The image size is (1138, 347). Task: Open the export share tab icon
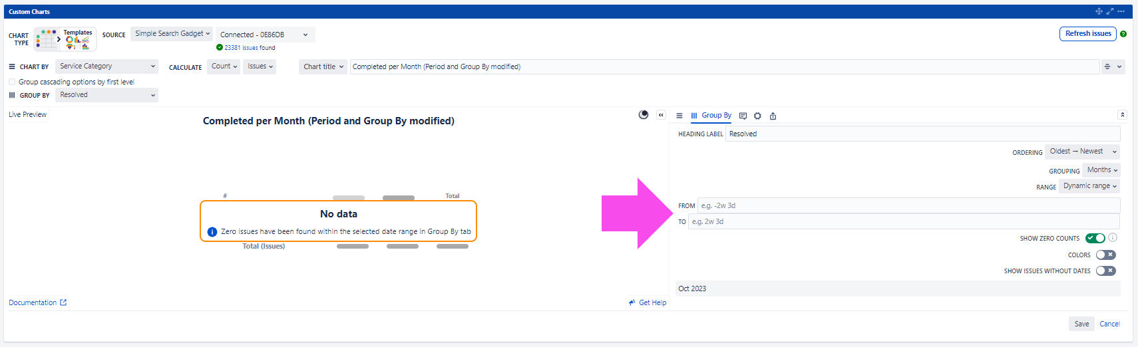pos(773,116)
